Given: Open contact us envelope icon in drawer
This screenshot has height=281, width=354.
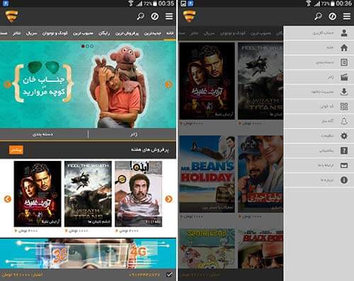Looking at the screenshot, I should point(344,165).
